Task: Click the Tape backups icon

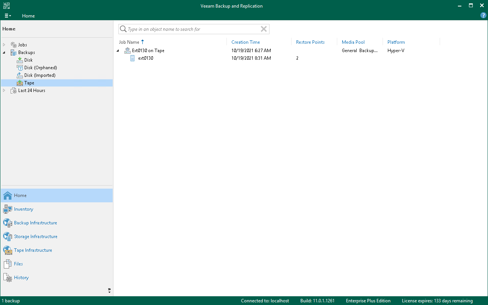Action: [20, 83]
